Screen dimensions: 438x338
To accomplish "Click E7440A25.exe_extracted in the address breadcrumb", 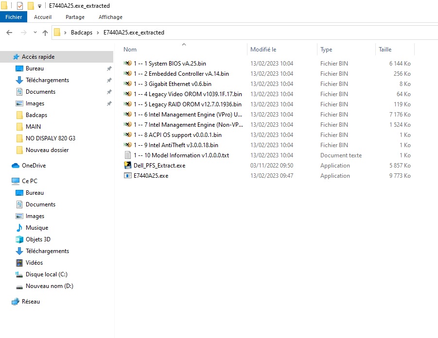I will (x=134, y=33).
